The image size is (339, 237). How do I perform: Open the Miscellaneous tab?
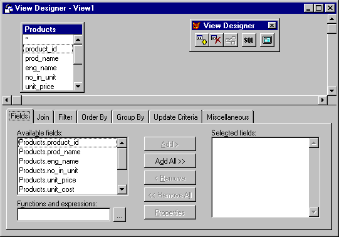228,117
